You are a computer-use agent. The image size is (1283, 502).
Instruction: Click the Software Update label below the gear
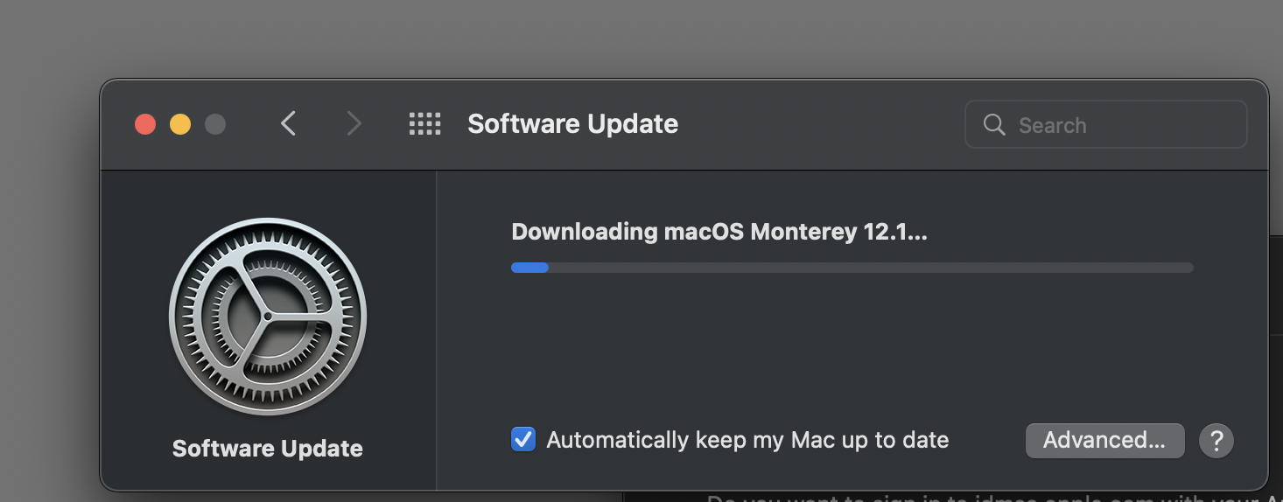coord(268,449)
